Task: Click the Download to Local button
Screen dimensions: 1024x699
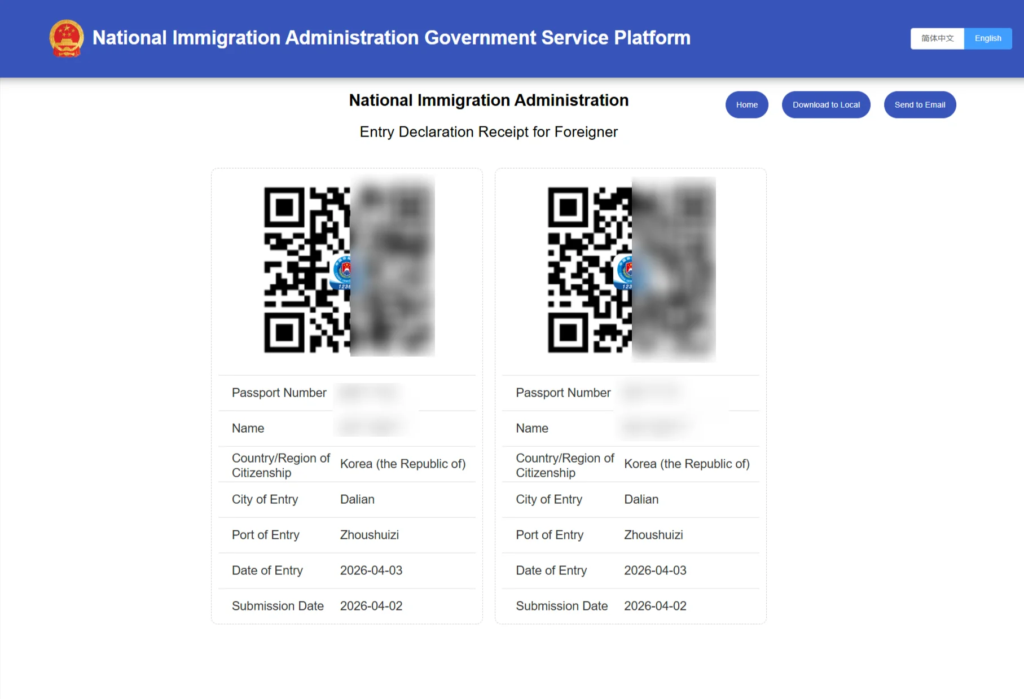Action: pos(826,105)
